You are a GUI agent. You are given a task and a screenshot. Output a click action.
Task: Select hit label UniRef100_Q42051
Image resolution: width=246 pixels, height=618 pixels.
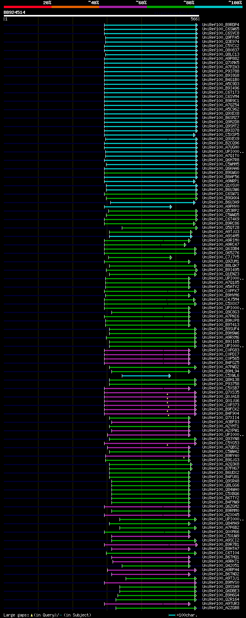[221, 565]
